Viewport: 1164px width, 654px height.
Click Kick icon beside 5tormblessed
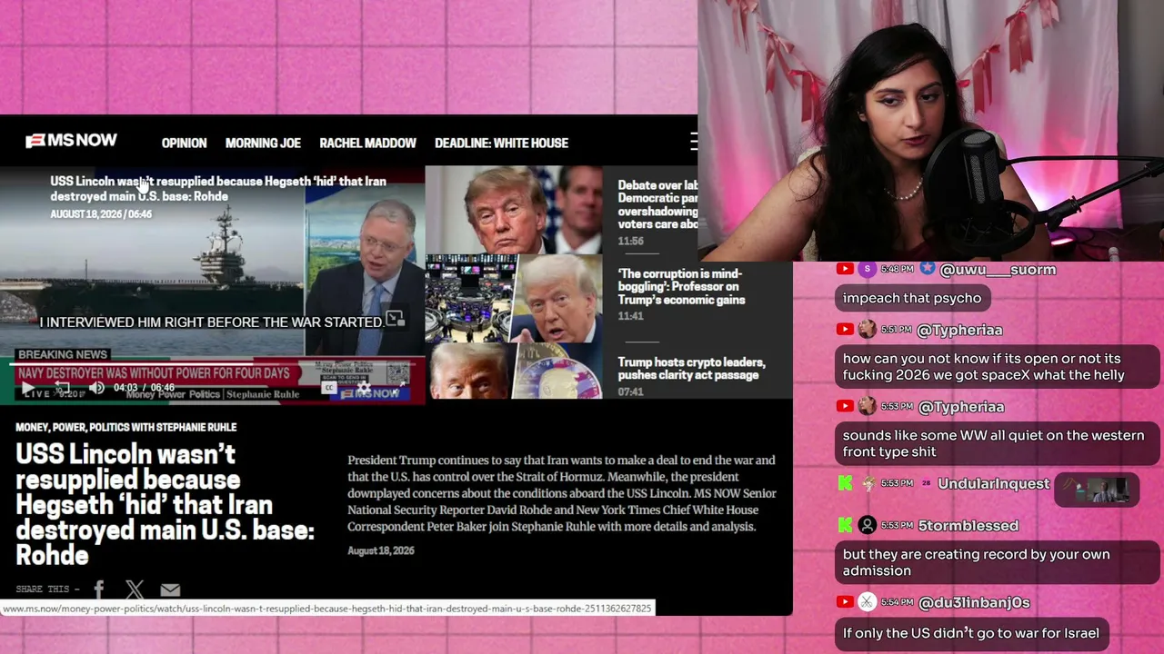tap(846, 525)
